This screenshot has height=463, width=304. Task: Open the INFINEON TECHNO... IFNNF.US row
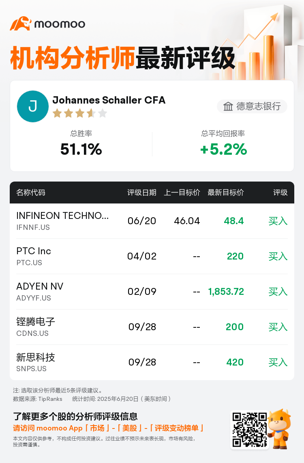click(x=152, y=221)
